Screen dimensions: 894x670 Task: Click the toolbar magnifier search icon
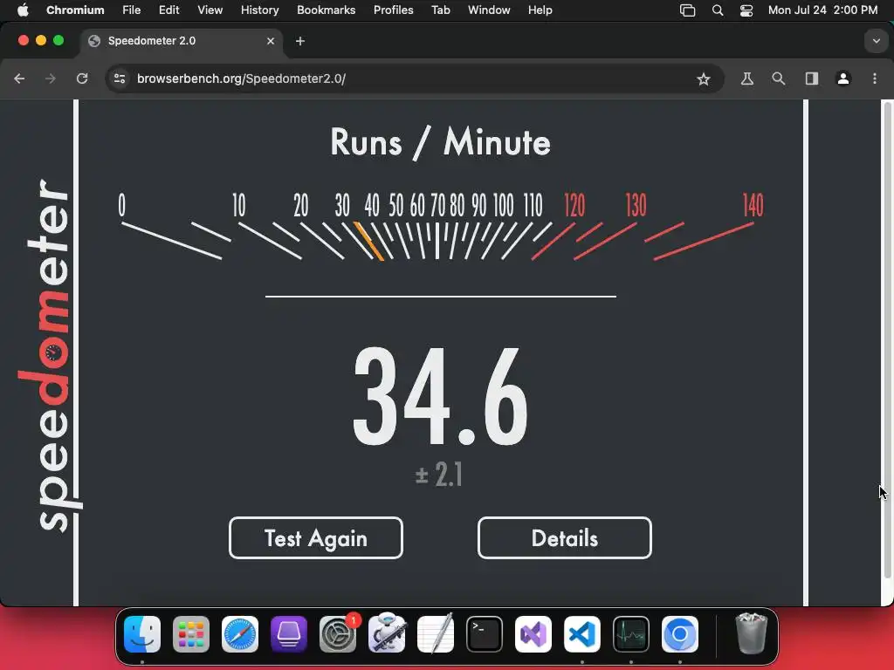[x=779, y=79]
